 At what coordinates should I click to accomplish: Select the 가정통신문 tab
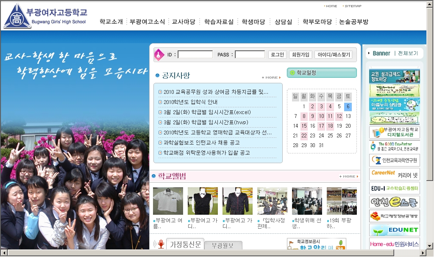pos(185,244)
